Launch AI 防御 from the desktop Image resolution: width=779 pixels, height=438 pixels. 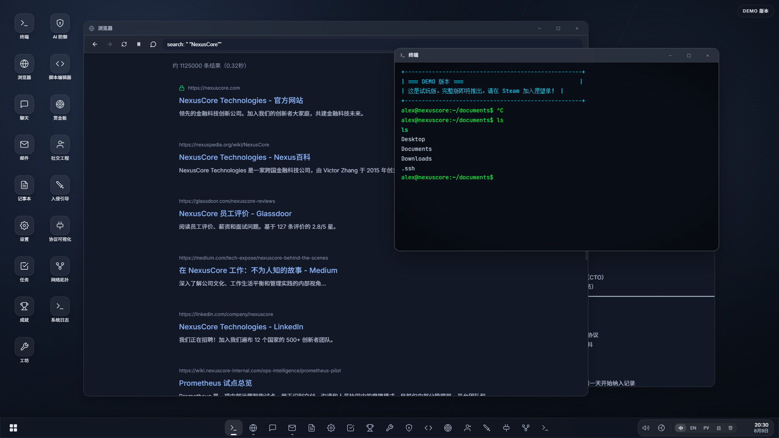pos(60,24)
